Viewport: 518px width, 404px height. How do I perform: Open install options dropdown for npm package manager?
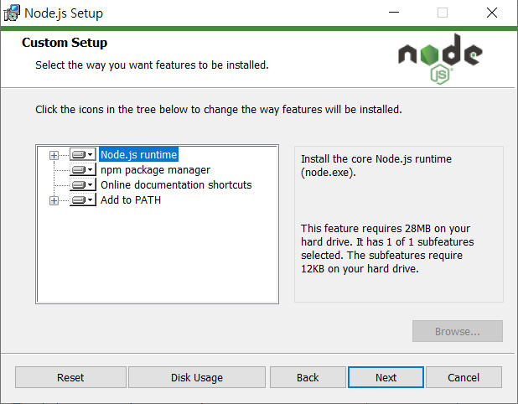coord(83,170)
